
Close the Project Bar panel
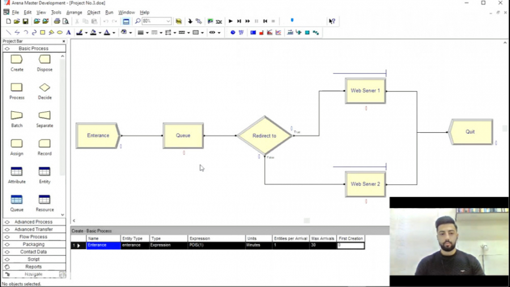coord(63,41)
